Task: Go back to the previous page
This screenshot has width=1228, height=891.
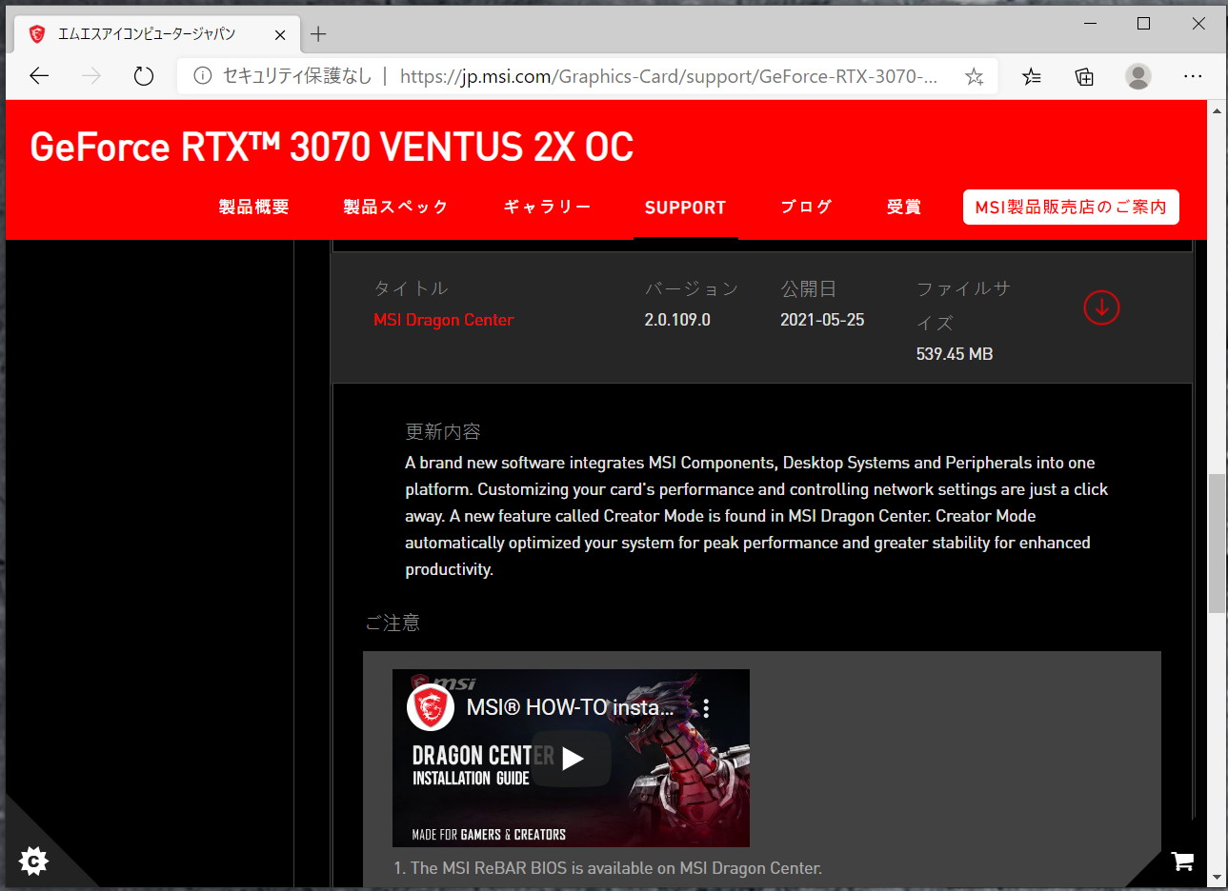Action: point(39,76)
